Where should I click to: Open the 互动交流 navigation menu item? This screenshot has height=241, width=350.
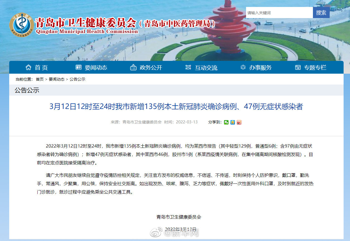(206, 68)
